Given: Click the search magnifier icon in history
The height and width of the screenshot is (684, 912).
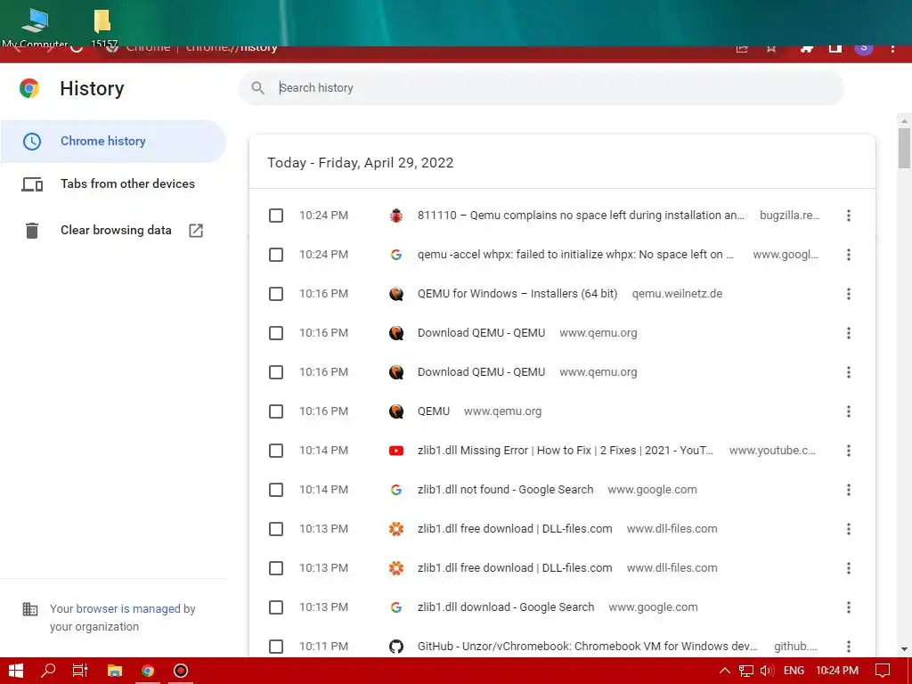Looking at the screenshot, I should point(257,88).
